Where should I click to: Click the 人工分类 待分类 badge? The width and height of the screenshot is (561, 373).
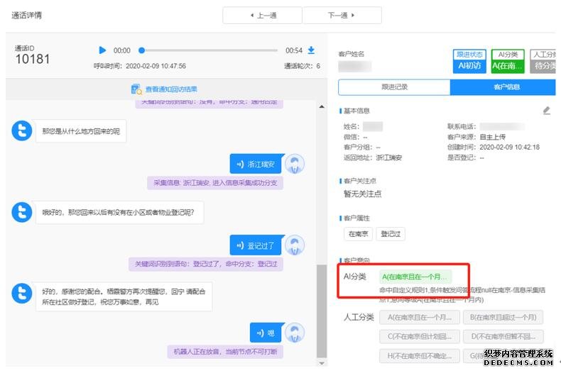tap(543, 62)
